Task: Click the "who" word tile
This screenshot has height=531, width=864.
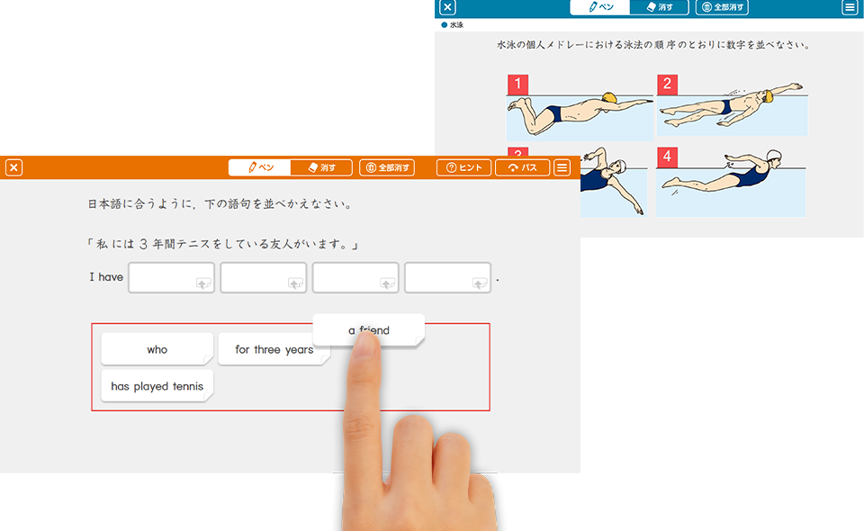Action: pos(157,349)
